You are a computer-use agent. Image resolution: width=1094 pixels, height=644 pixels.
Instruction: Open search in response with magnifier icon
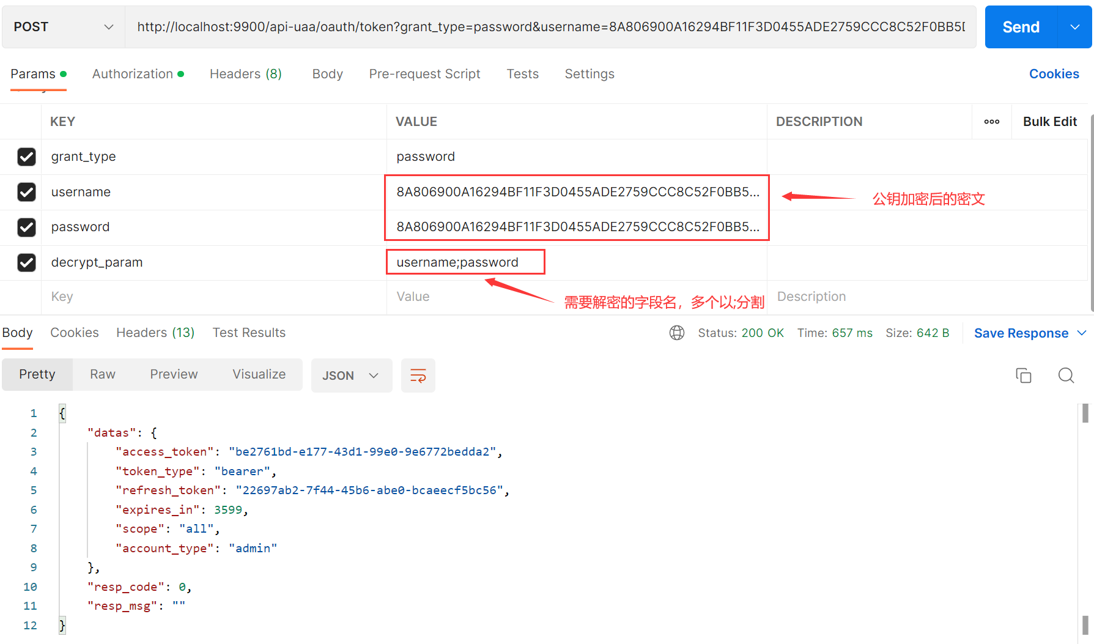tap(1066, 375)
